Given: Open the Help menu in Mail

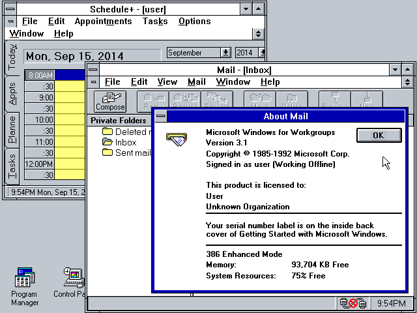Looking at the screenshot, I should [x=270, y=82].
